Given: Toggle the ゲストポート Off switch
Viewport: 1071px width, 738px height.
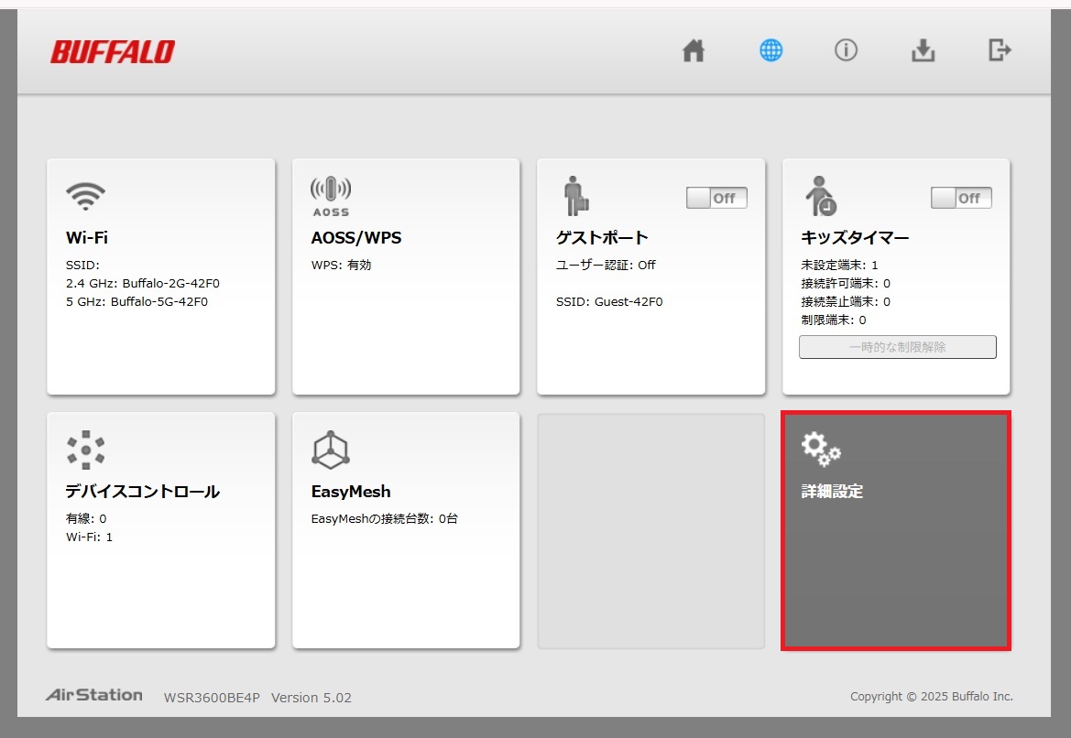Looking at the screenshot, I should [x=716, y=198].
